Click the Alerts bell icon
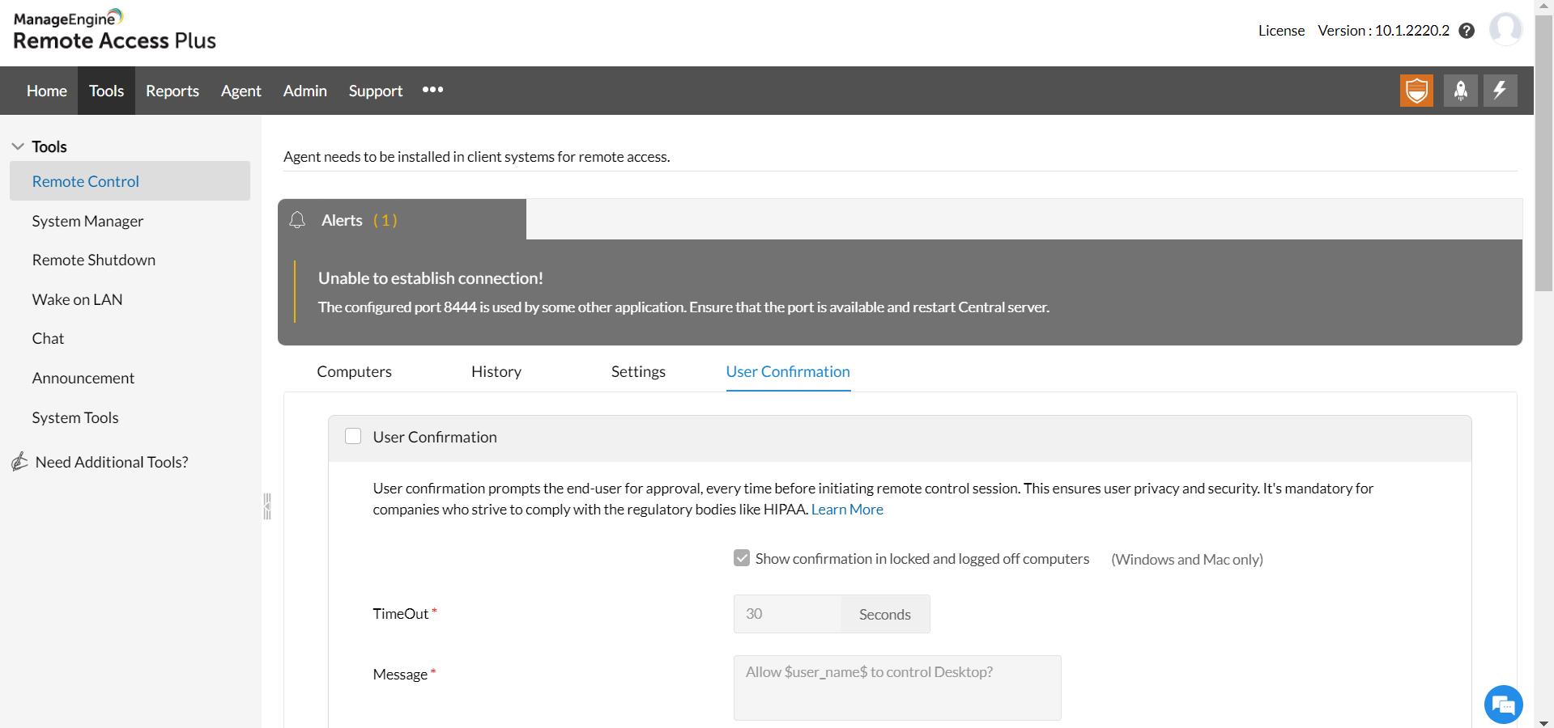1554x728 pixels. (297, 220)
